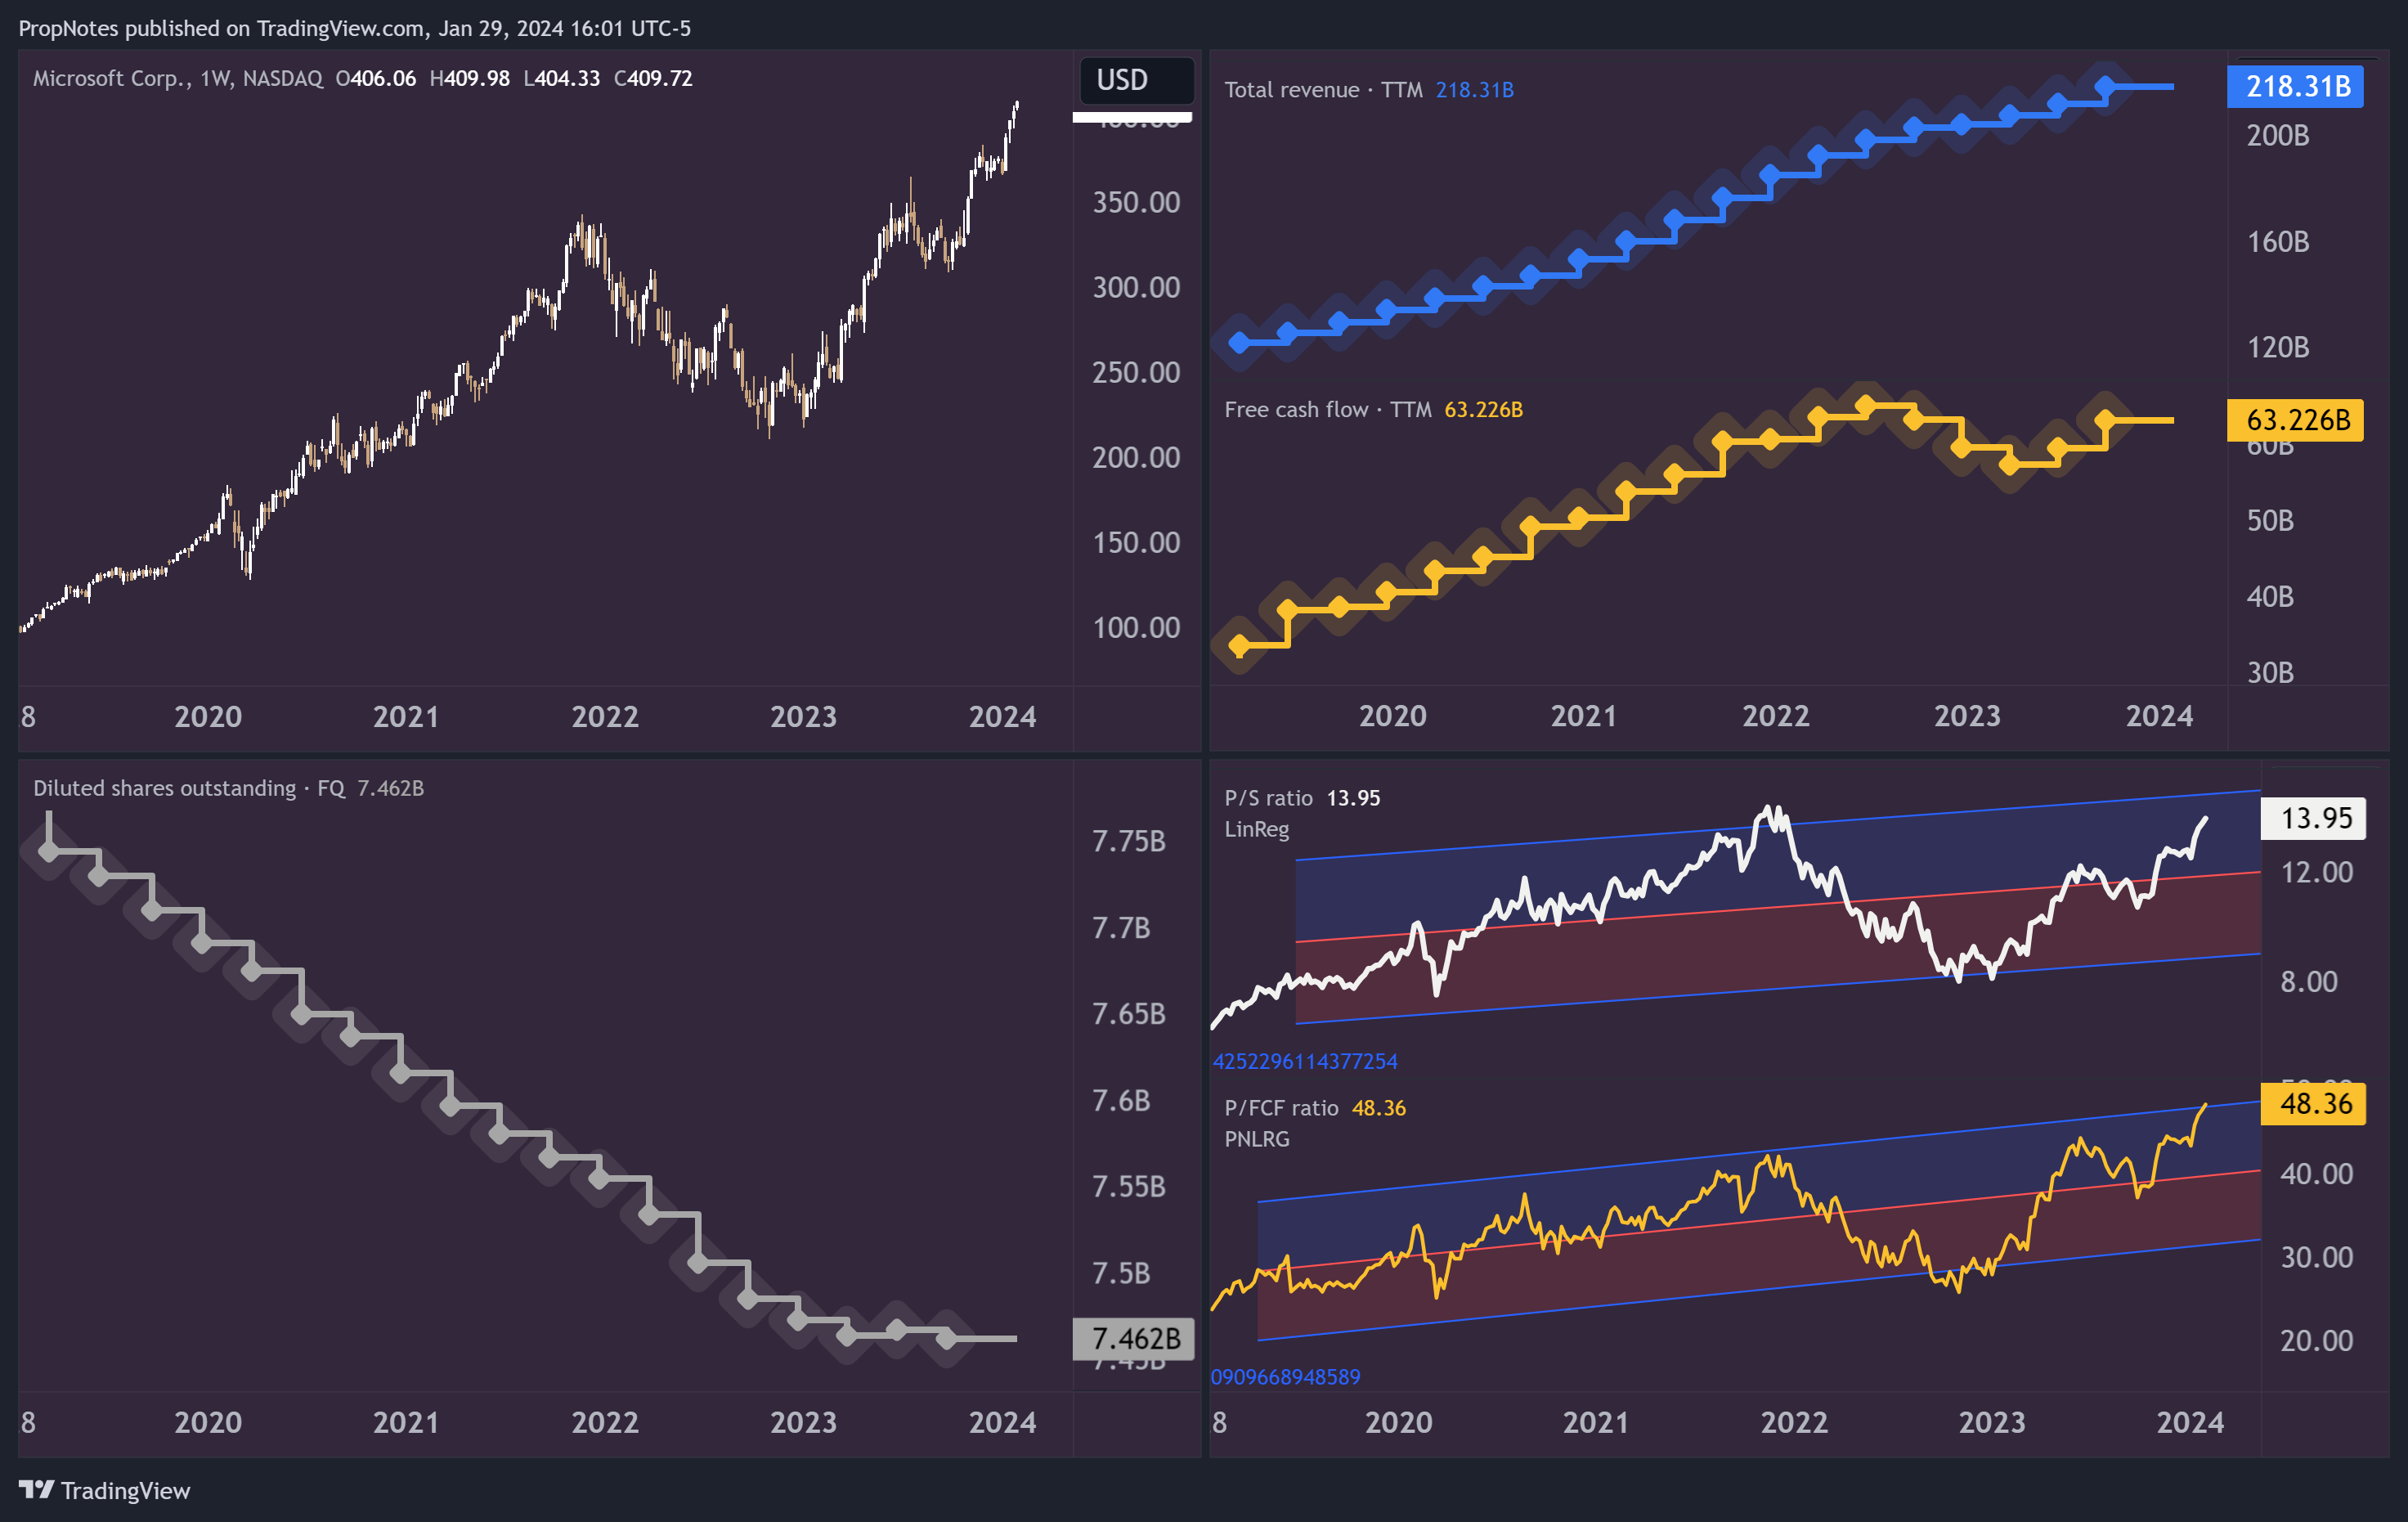Image resolution: width=2408 pixels, height=1522 pixels.
Task: Click the TradingView logo at the bottom
Action: coord(104,1490)
